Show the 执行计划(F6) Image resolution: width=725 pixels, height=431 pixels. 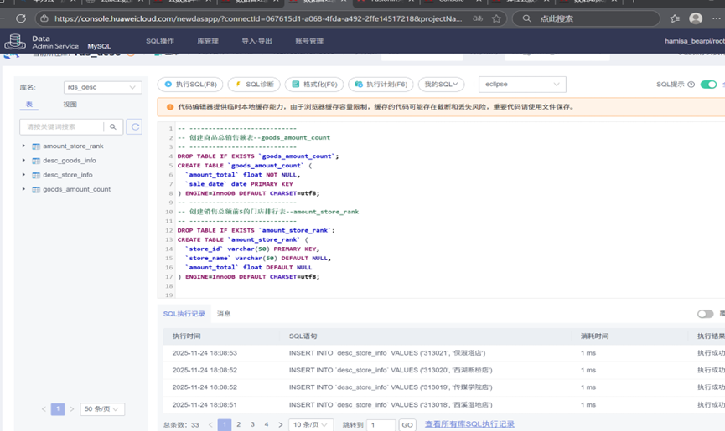point(381,85)
